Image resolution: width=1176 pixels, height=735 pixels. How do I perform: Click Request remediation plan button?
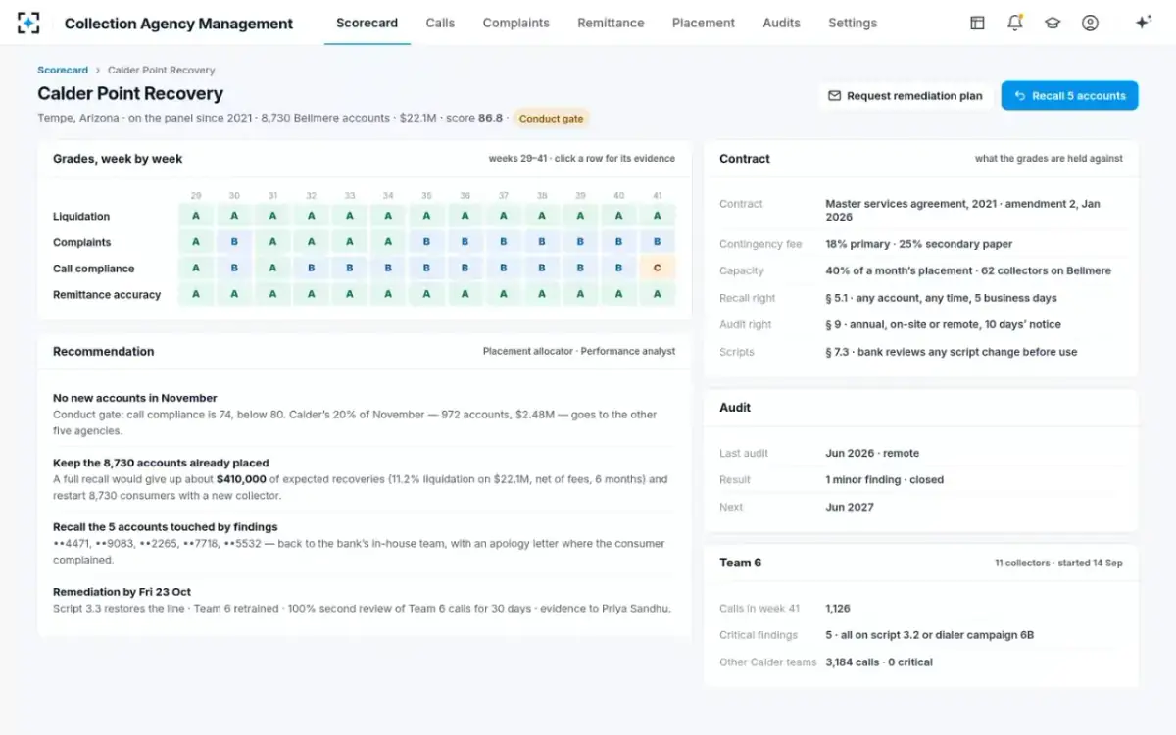906,96
